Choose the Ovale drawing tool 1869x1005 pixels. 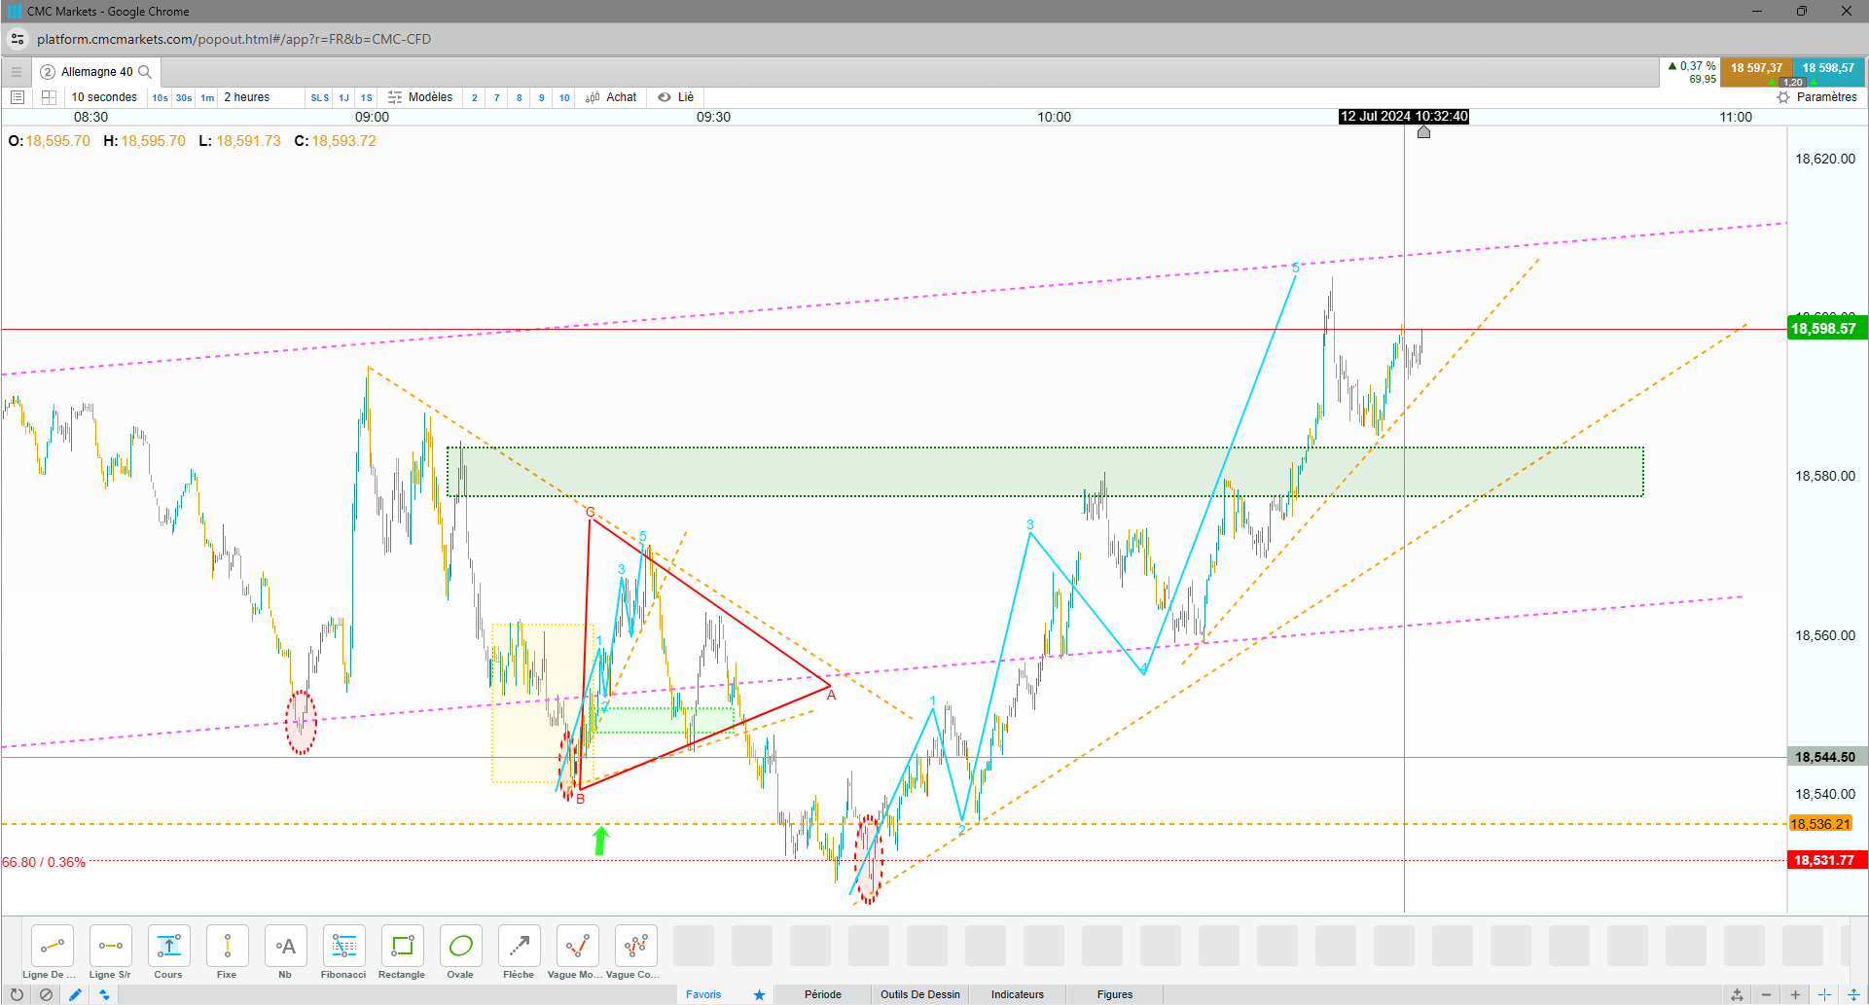tap(461, 946)
